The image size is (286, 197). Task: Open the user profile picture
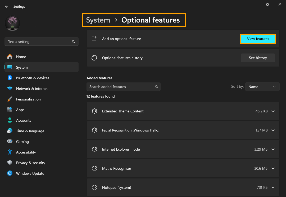tap(12, 23)
